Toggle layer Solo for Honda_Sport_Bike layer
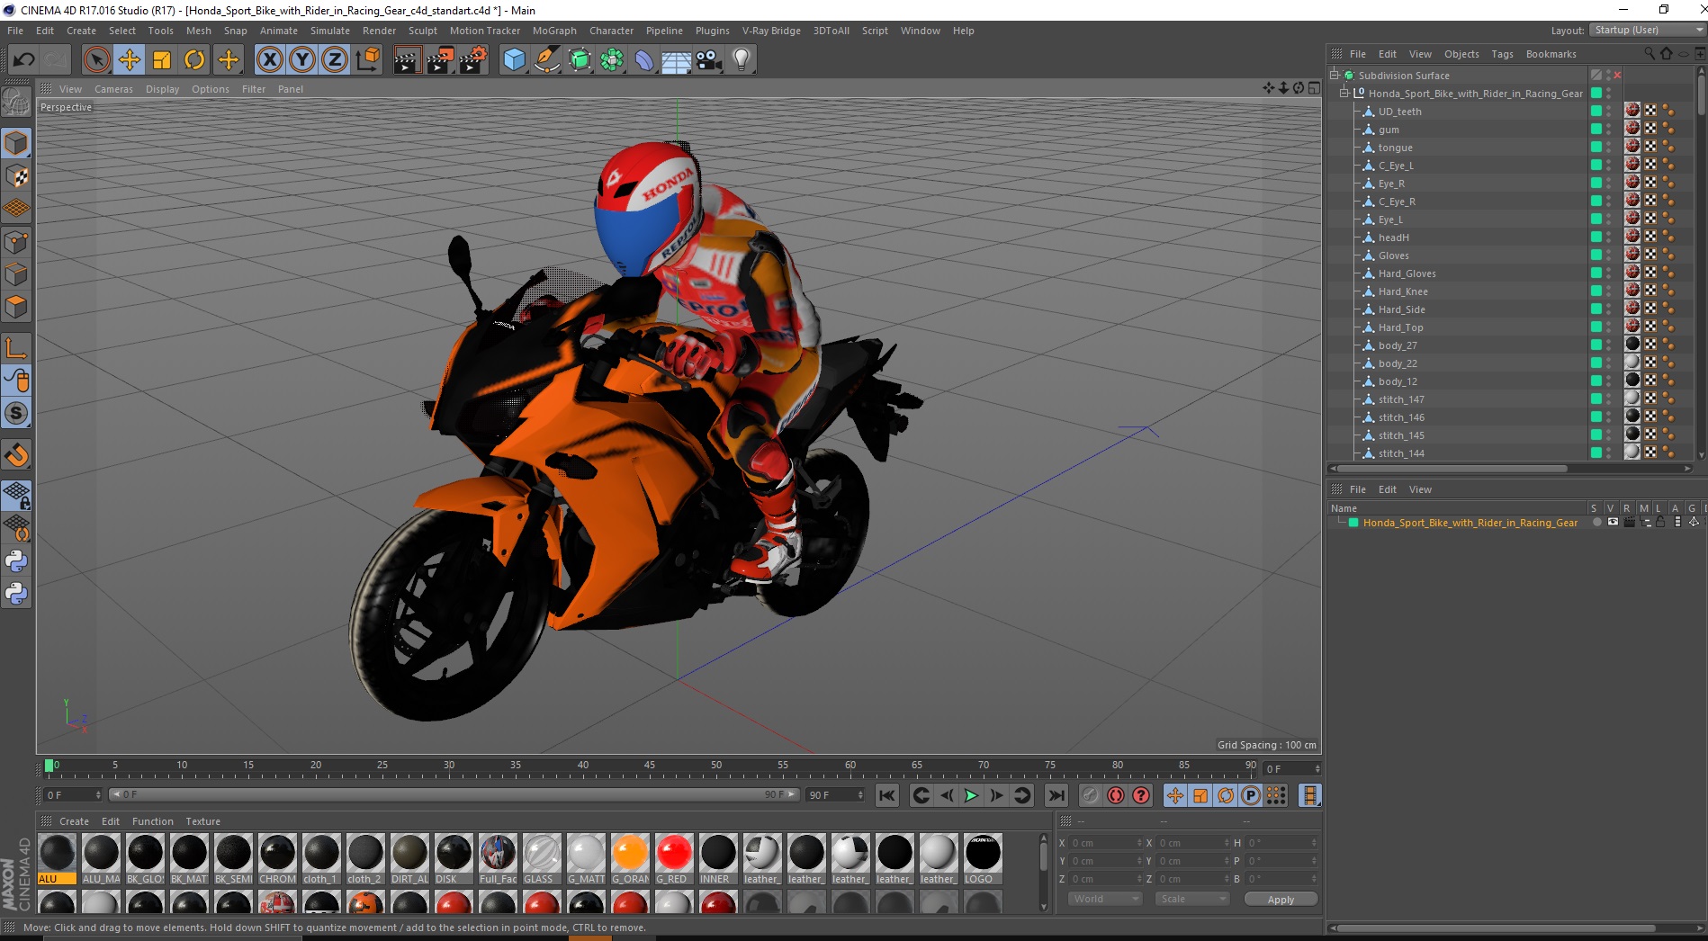Image resolution: width=1708 pixels, height=941 pixels. click(1596, 523)
